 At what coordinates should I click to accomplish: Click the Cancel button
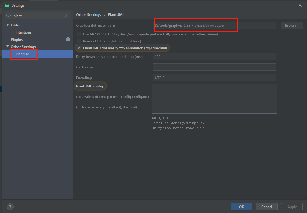tap(266, 207)
